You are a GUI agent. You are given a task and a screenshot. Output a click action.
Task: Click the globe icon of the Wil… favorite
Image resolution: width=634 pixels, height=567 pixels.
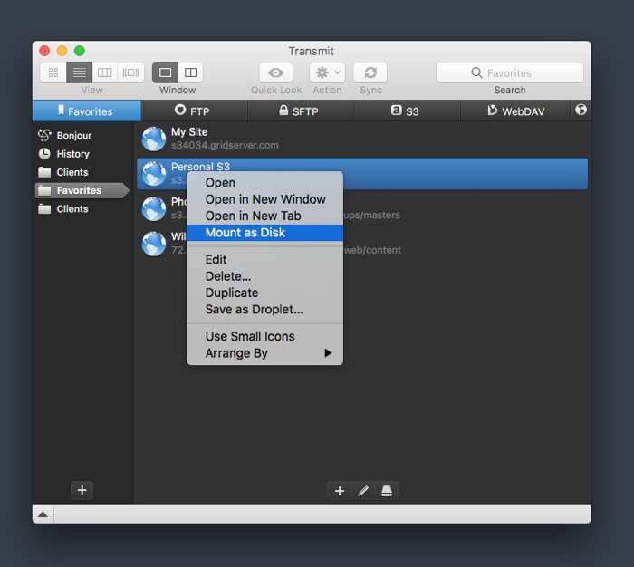(x=154, y=244)
